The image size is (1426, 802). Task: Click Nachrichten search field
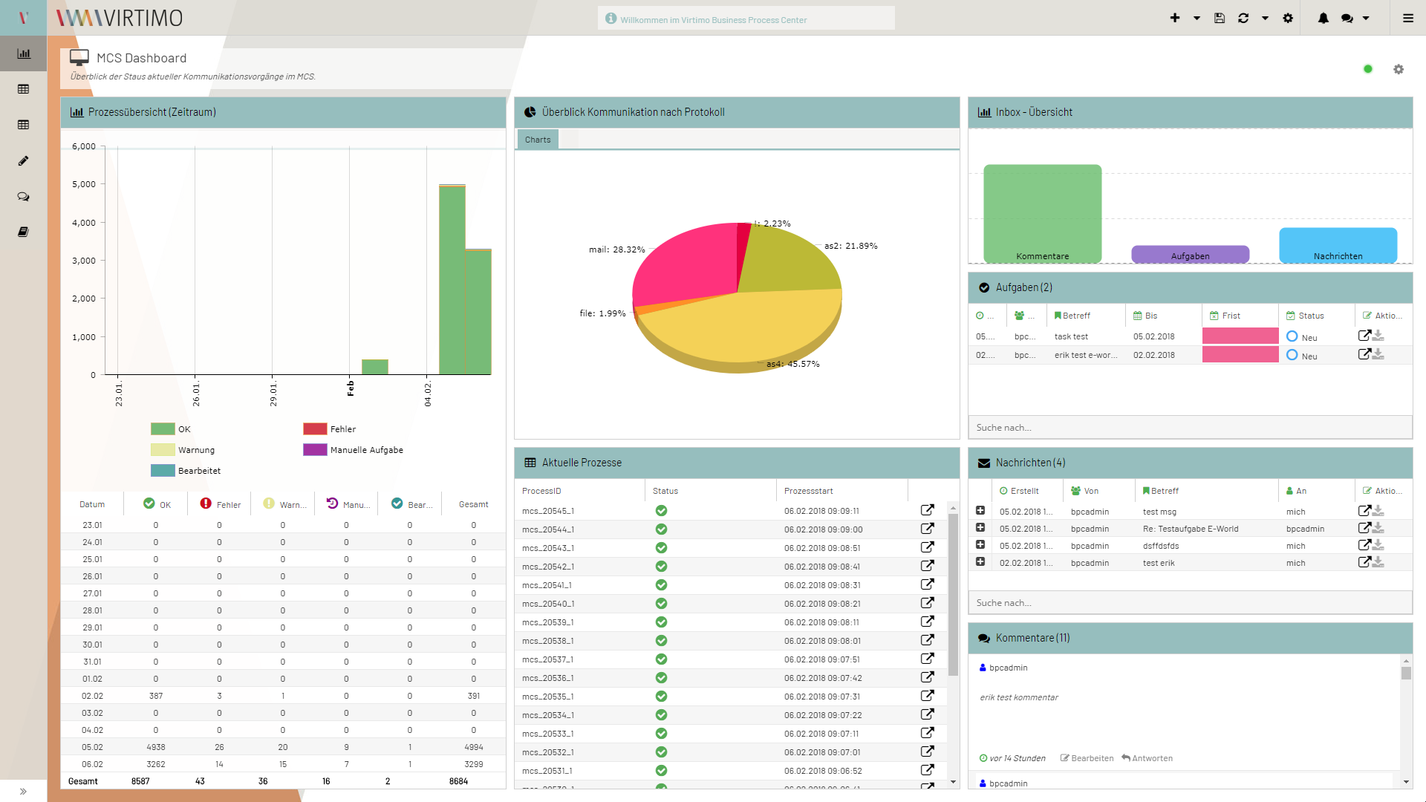1190,603
